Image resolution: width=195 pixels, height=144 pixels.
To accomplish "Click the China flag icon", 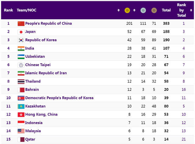I will point(21,24).
